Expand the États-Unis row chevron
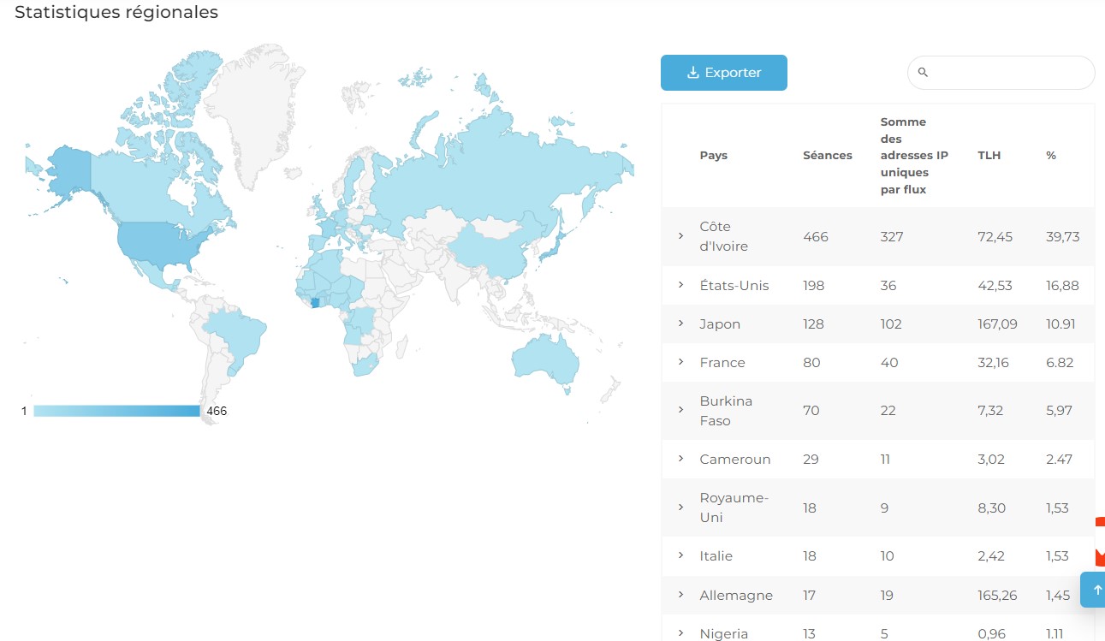 [x=681, y=285]
